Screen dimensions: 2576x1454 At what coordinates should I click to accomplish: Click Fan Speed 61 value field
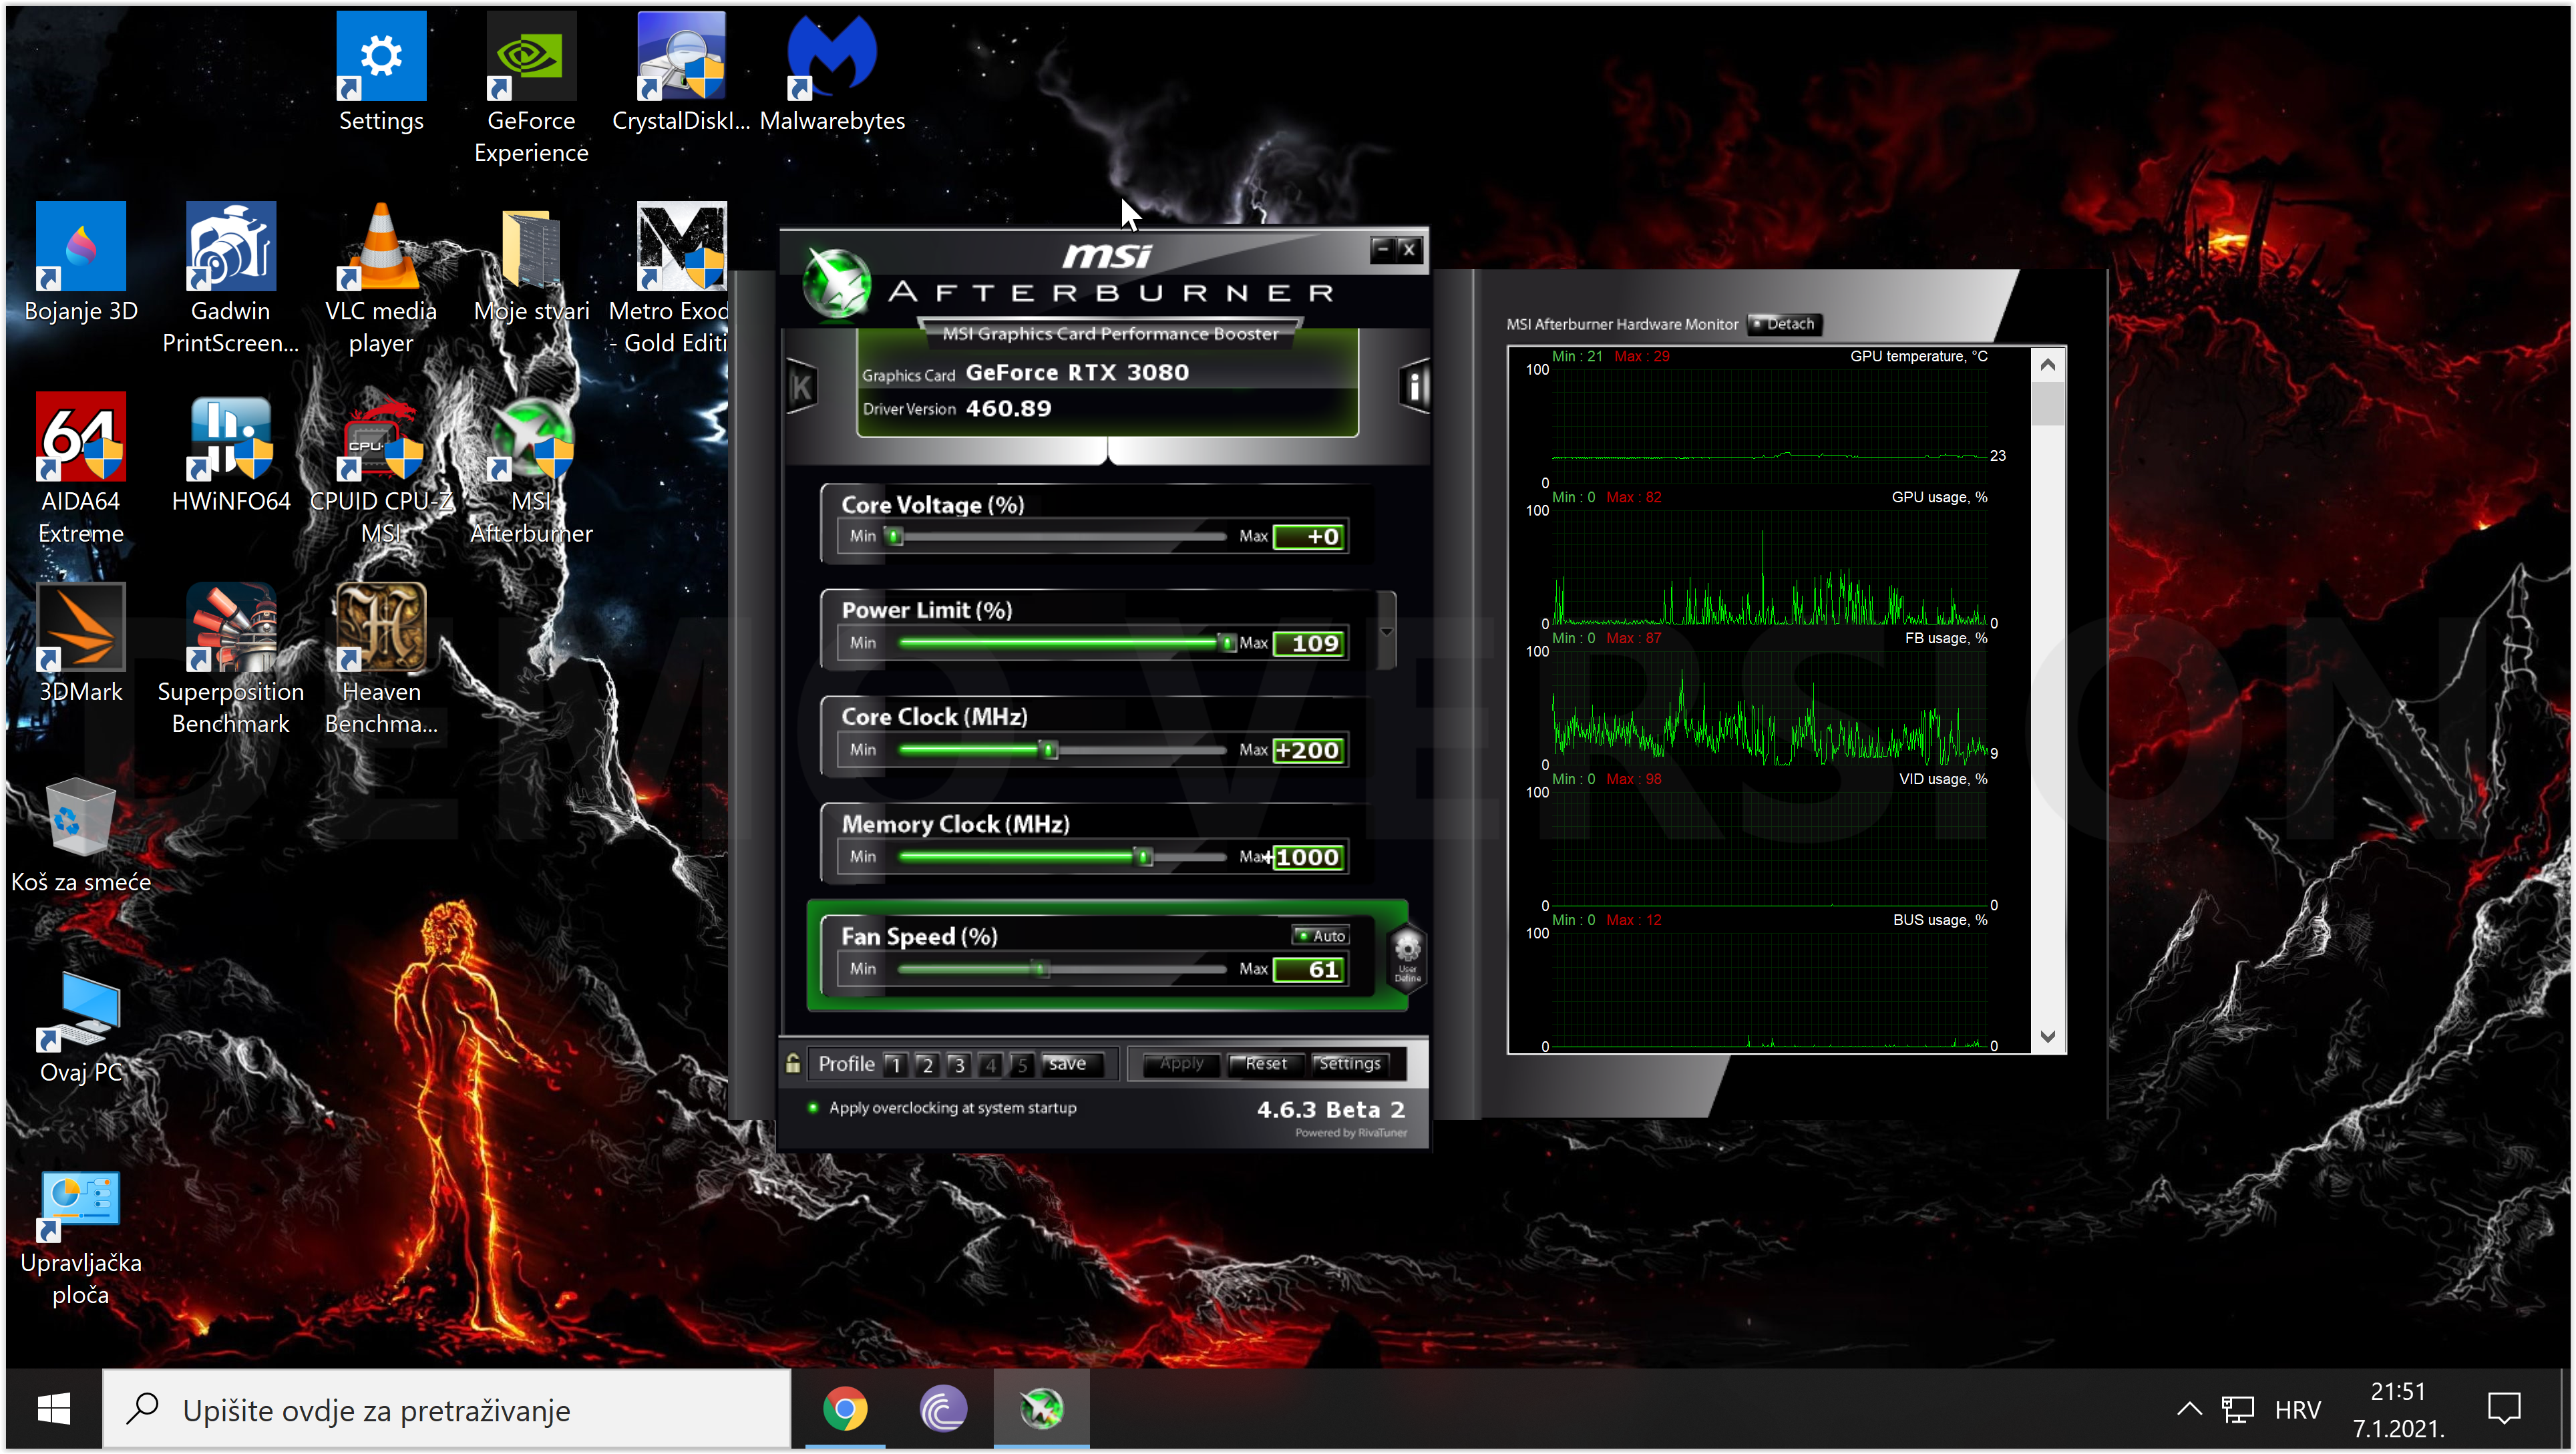[x=1309, y=969]
